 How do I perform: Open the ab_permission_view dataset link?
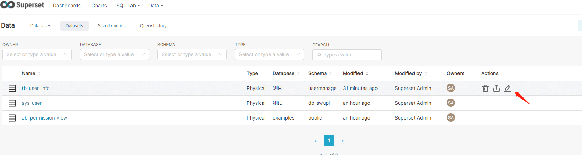pos(44,118)
